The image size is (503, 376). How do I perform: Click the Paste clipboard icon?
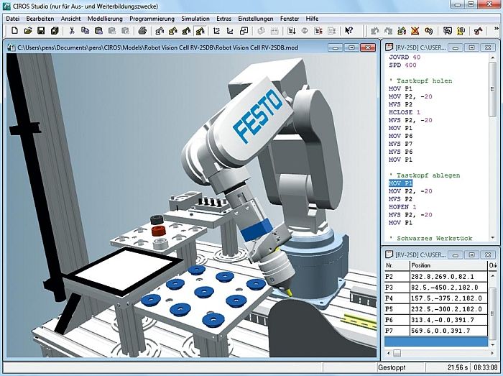tap(98, 31)
